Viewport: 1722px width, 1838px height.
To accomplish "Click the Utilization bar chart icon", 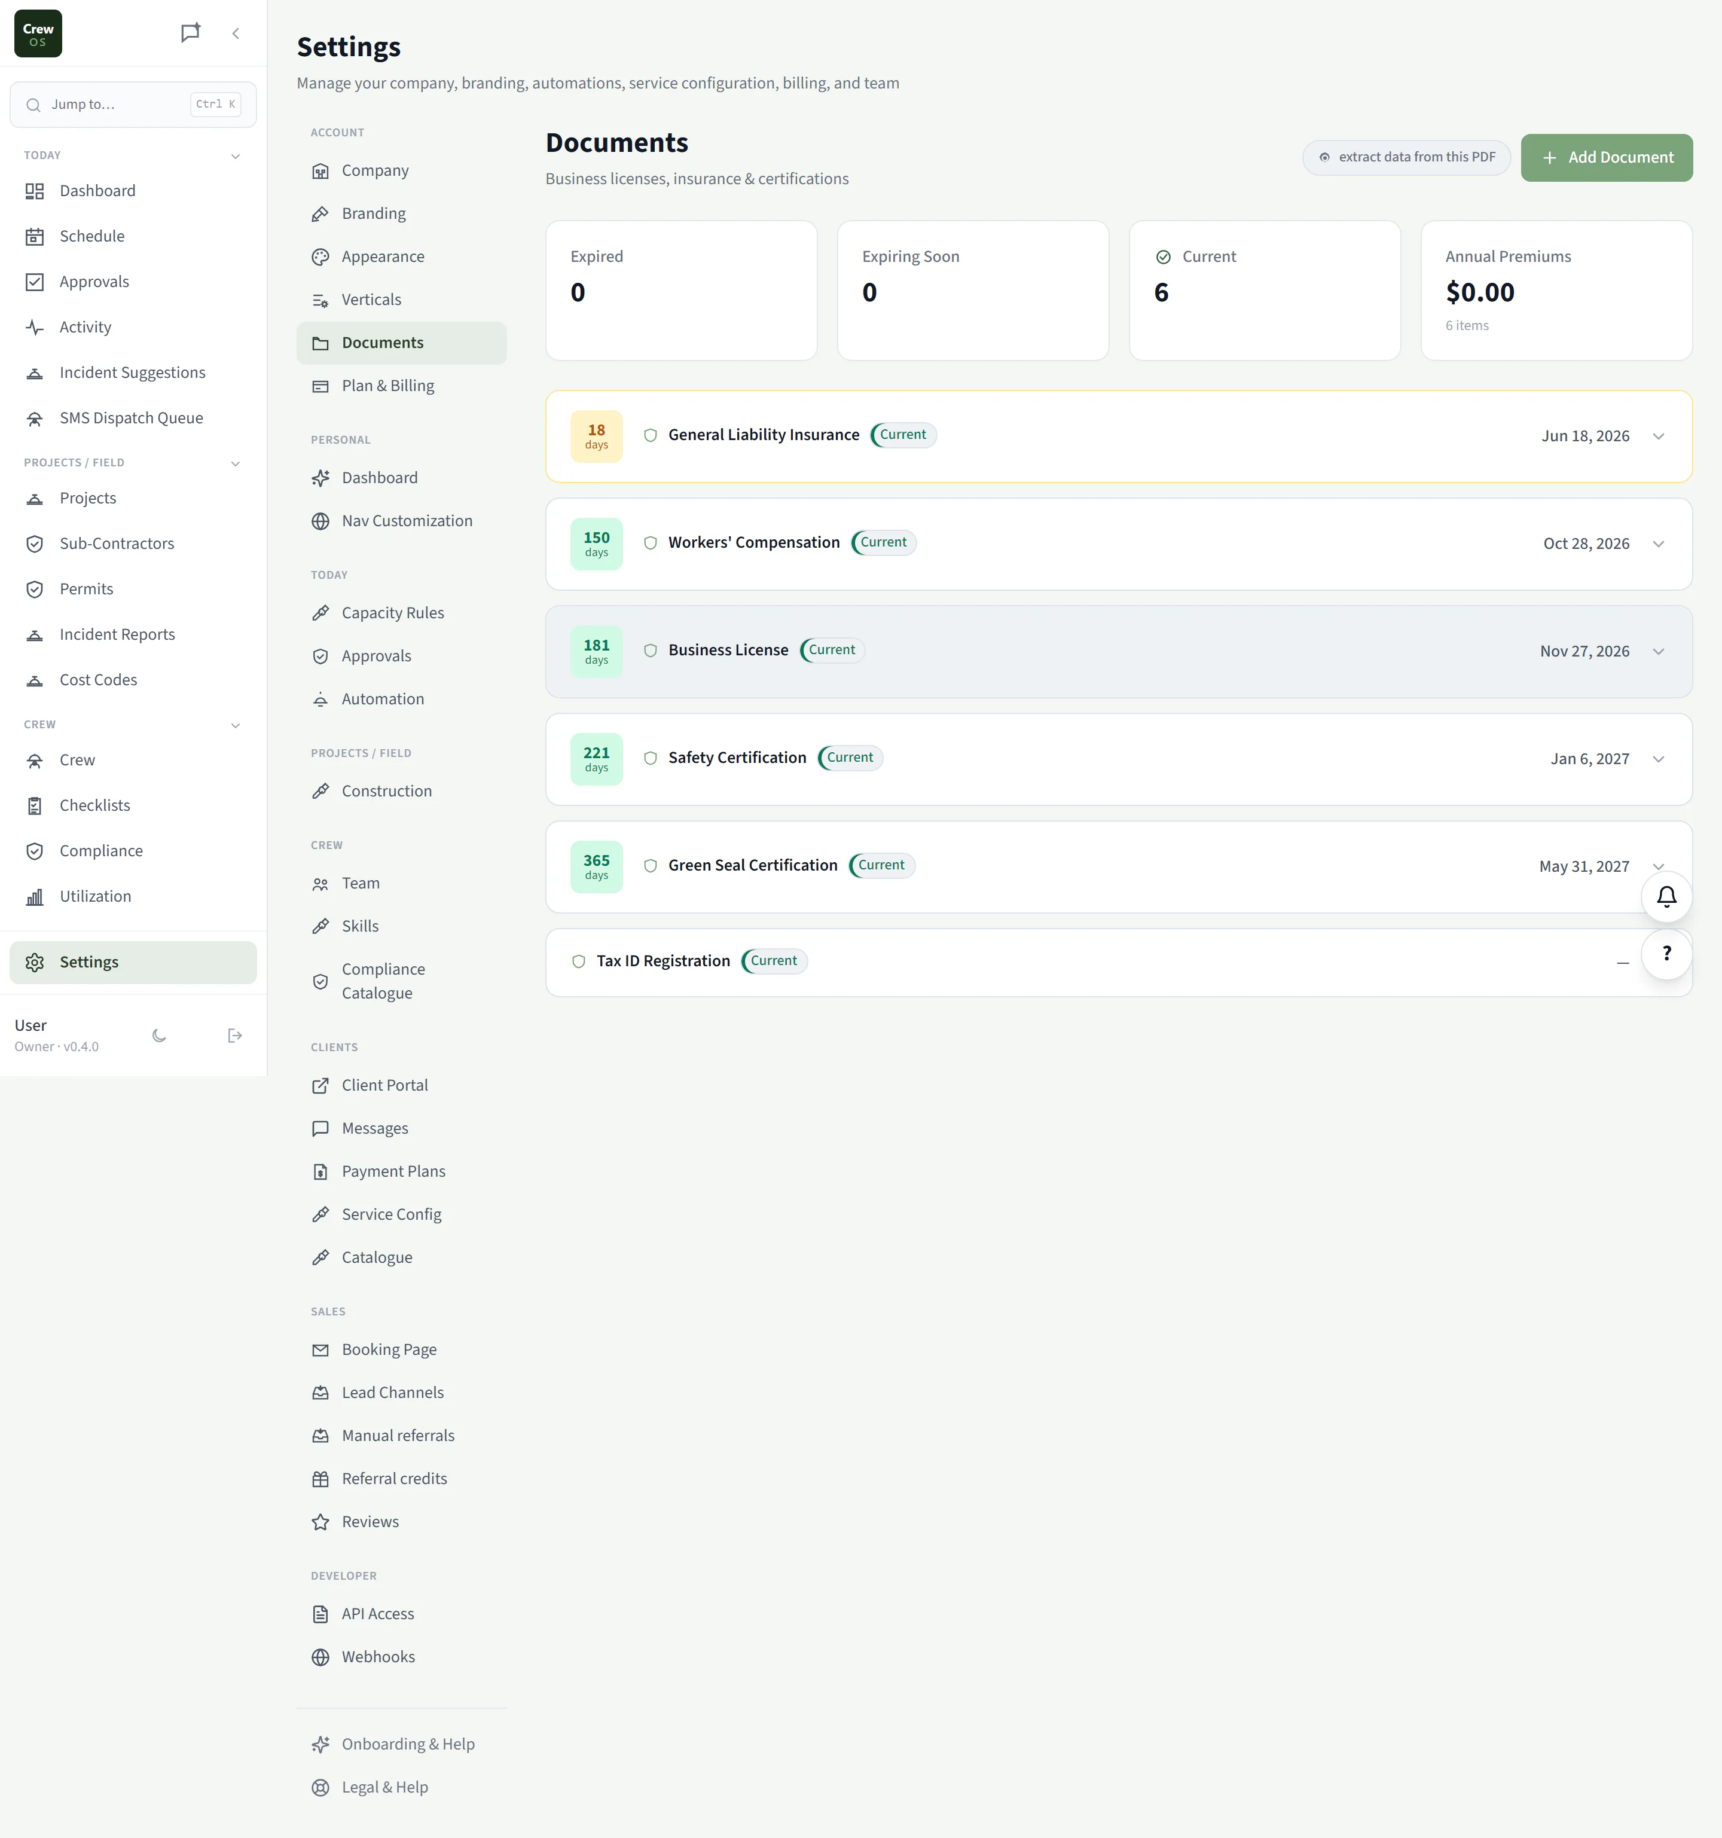I will click(34, 897).
